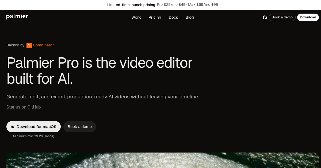Open the Docs link in navigation
This screenshot has height=168, width=321.
(173, 17)
